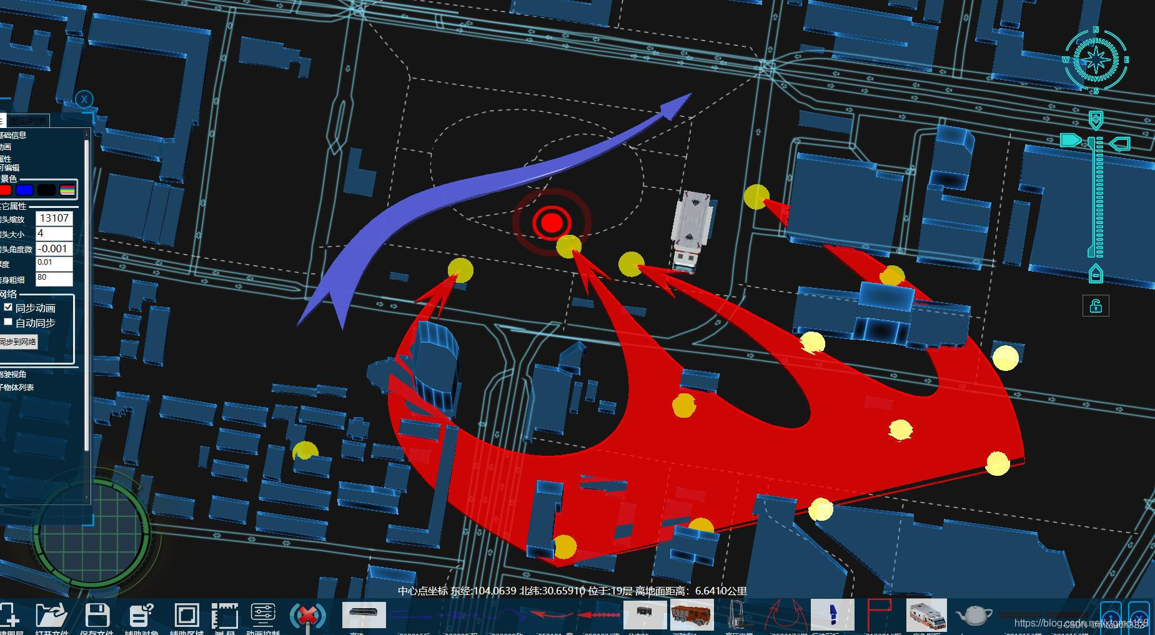This screenshot has width=1155, height=635.
Task: Click the up-arrow button in bottom right
Action: [x=1110, y=617]
